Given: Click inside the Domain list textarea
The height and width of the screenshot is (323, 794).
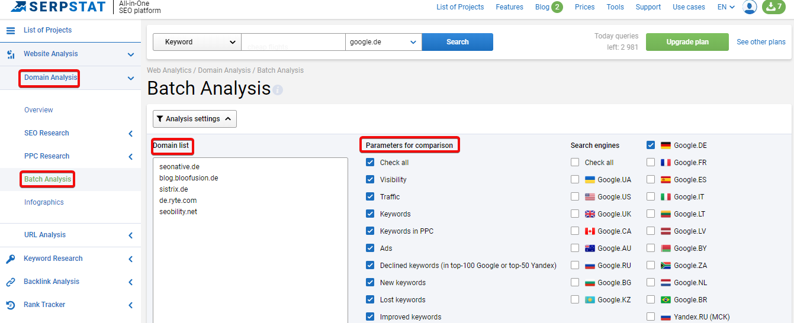Looking at the screenshot, I should pos(250,240).
